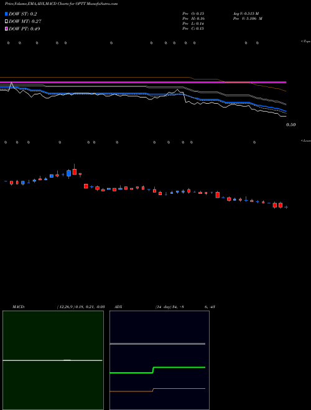Click the 'ADX' panel label

point(118,307)
